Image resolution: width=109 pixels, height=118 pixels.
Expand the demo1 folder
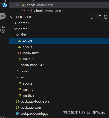point(15,23)
